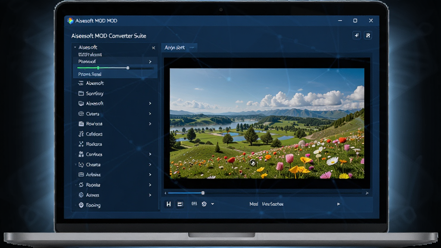441x248 pixels.
Task: Click the icon beside Chortta
Action: coord(81,164)
